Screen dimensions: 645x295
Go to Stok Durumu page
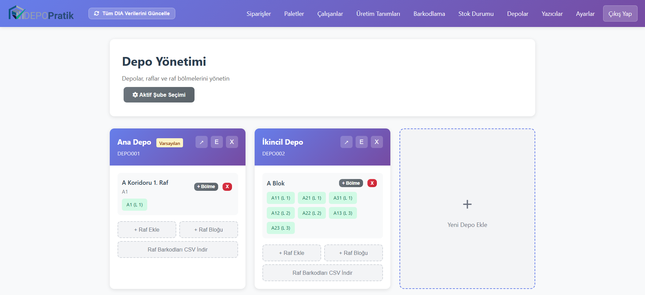pyautogui.click(x=476, y=14)
